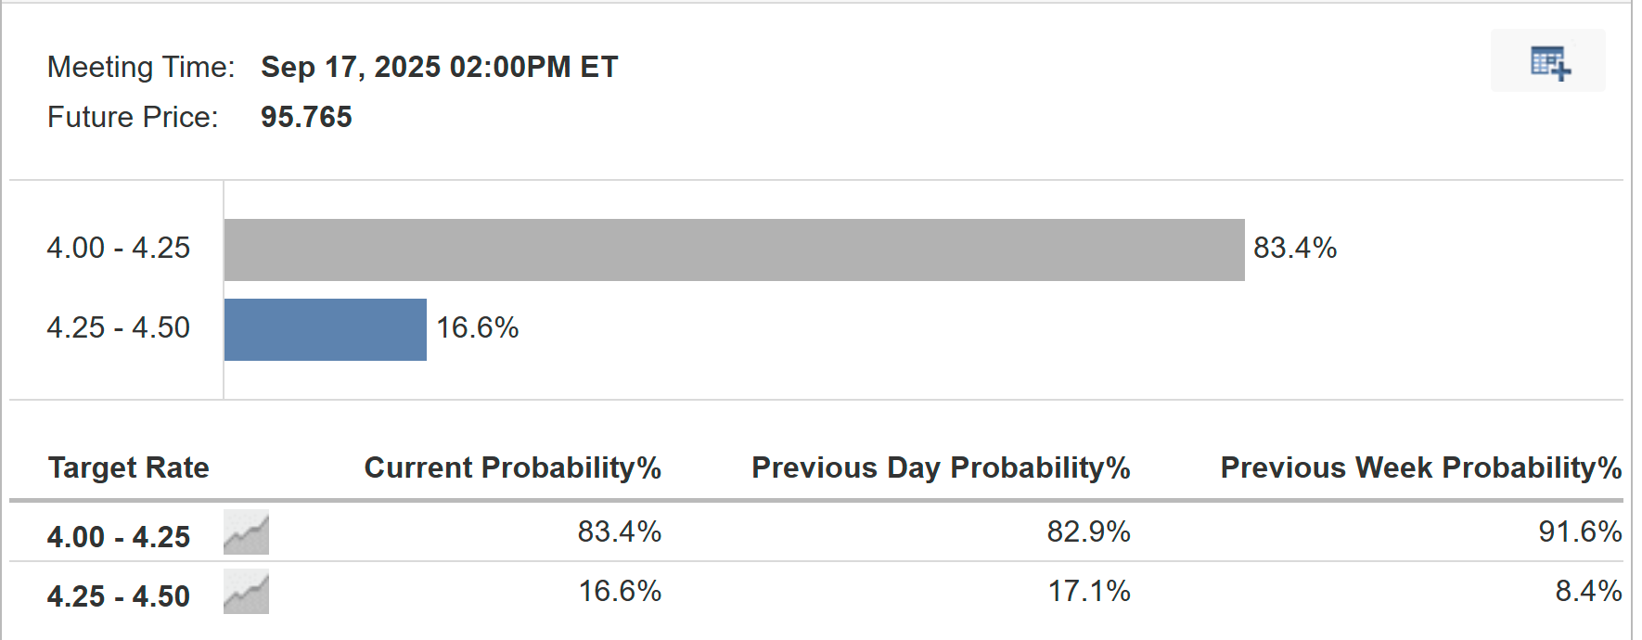
Task: Select the 16.6% label beside the blue bar
Action: (x=477, y=328)
